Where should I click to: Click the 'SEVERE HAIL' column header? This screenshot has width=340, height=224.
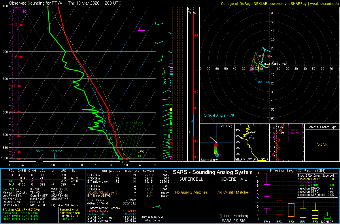[x=234, y=179]
